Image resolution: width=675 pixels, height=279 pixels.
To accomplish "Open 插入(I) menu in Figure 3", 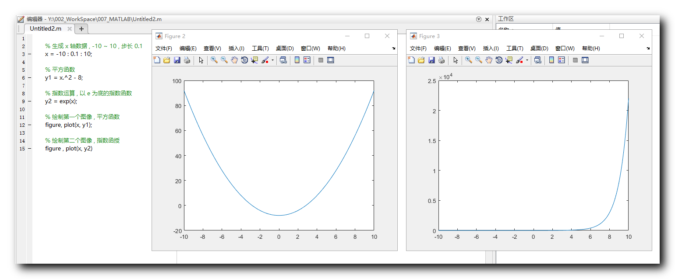I will (x=491, y=49).
